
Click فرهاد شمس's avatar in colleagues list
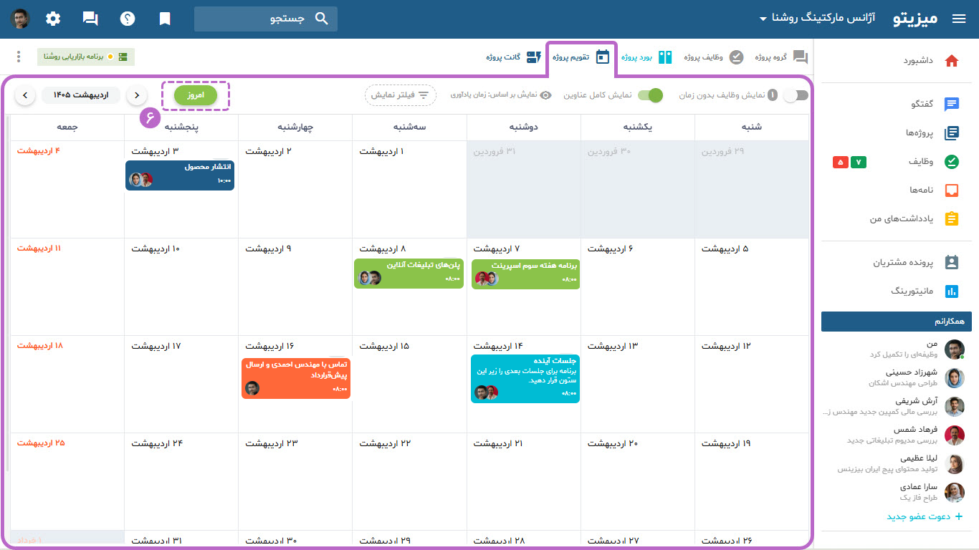(x=955, y=435)
